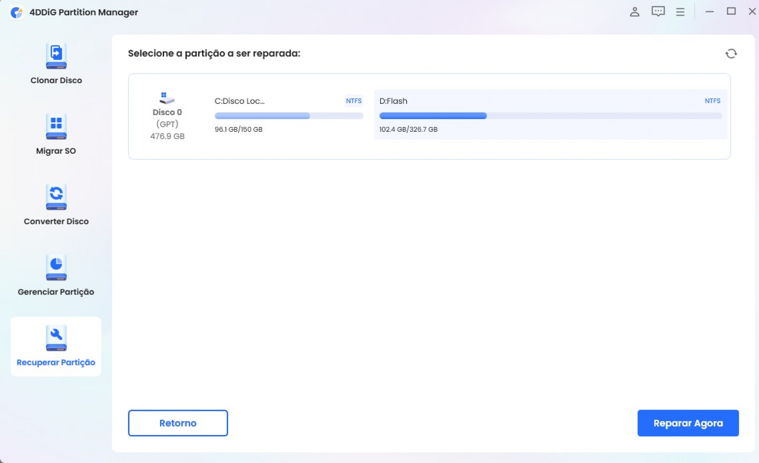Click the NTFS label on D:Flash
Viewport: 759px width, 463px height.
click(x=712, y=101)
